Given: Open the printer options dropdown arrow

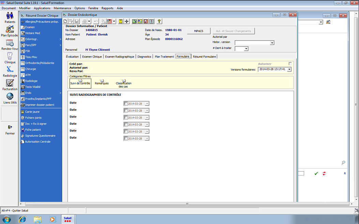Looking at the screenshot, I should coord(89,21).
